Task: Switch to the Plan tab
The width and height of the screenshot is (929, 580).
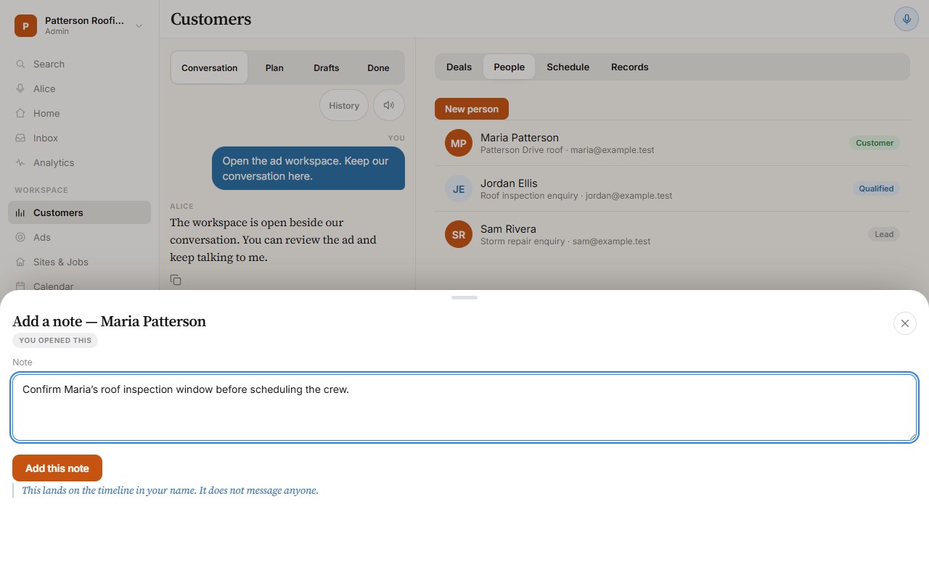Action: 274,67
